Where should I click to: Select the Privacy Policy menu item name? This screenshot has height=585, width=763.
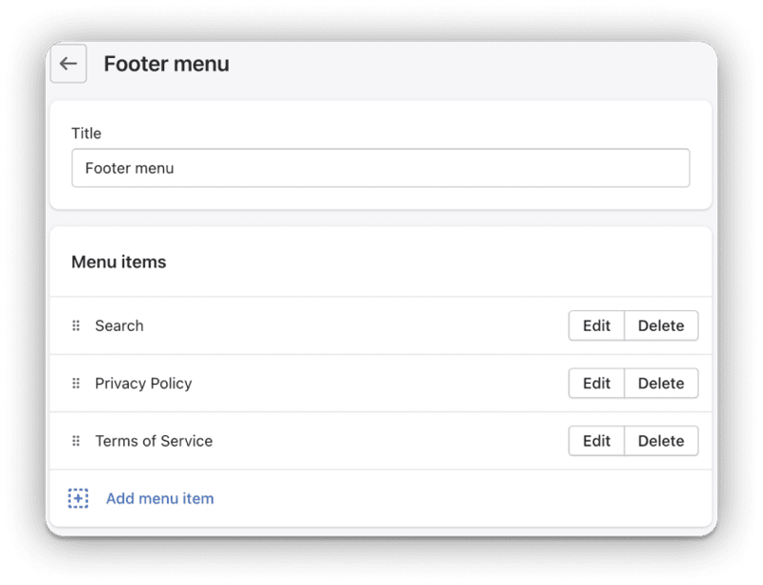click(143, 384)
